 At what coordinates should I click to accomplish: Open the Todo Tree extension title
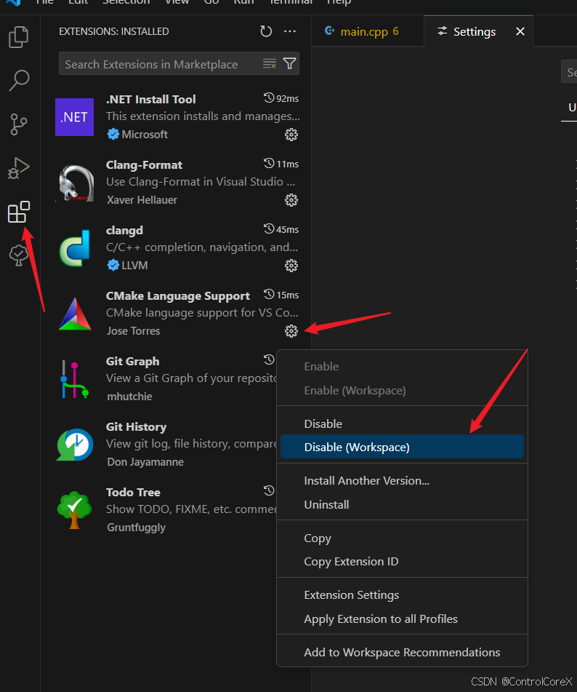[133, 493]
